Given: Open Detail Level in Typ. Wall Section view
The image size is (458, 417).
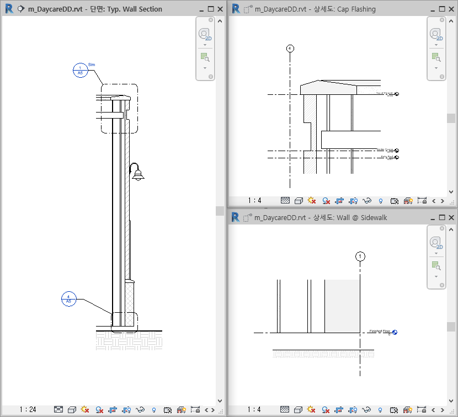Looking at the screenshot, I should point(58,409).
